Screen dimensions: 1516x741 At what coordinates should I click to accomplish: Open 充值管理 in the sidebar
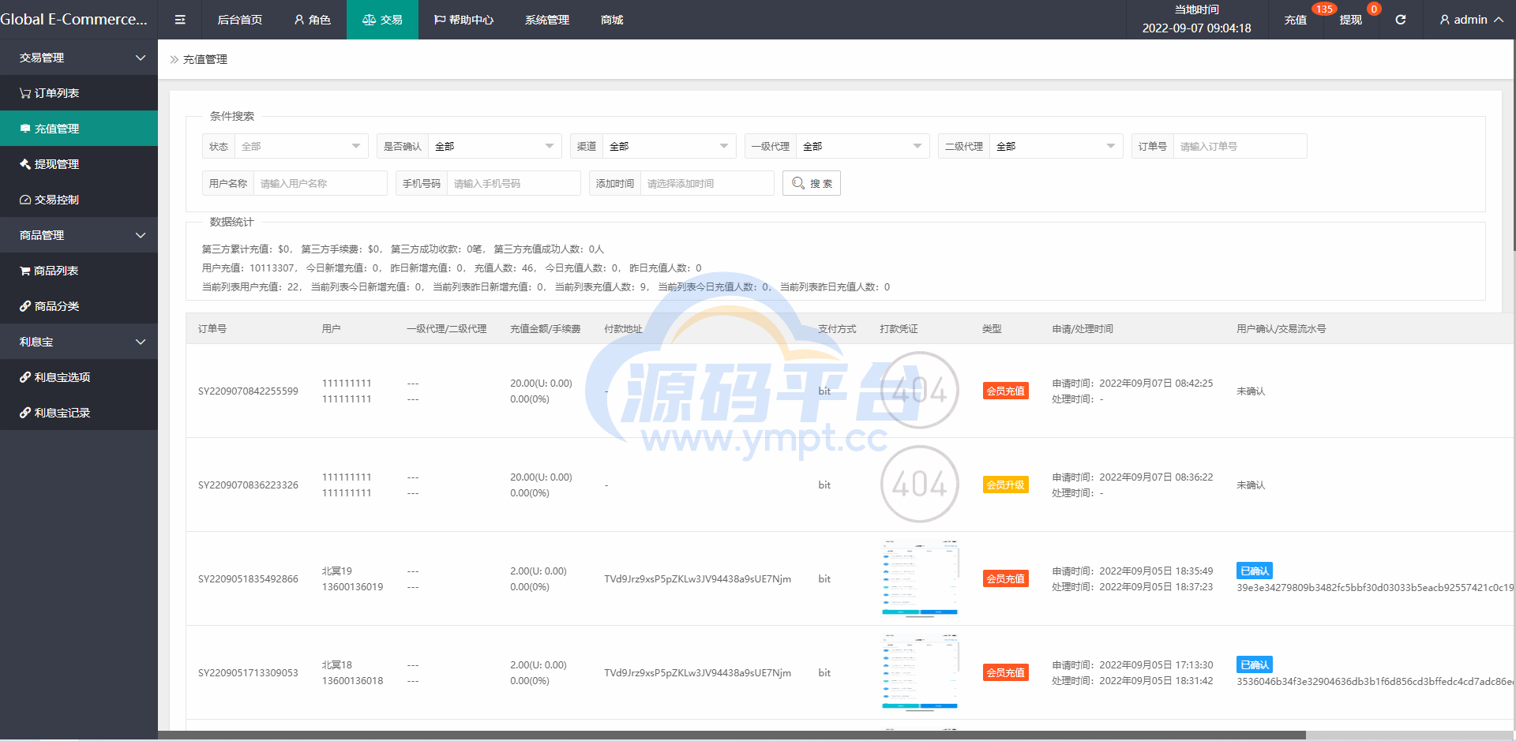(79, 129)
